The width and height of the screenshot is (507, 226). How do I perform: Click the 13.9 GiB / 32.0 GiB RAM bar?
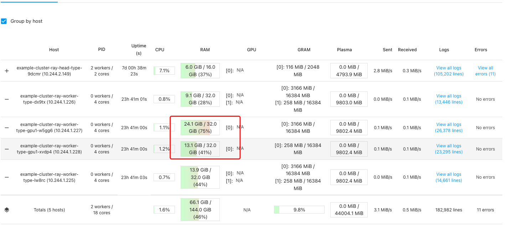click(200, 177)
